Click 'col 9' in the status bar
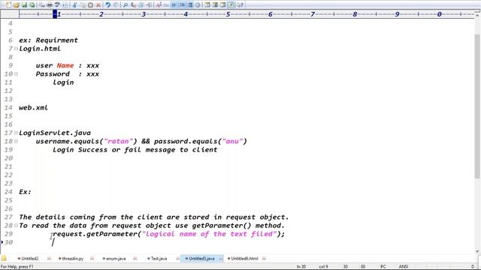481x270 pixels. coord(323,267)
